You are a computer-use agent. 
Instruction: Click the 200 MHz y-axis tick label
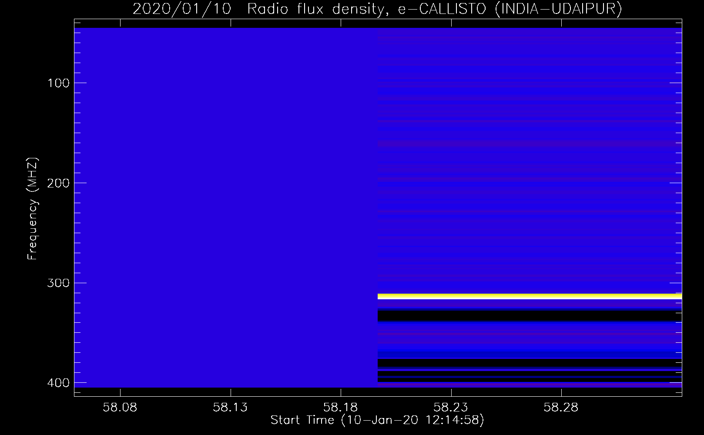58,183
